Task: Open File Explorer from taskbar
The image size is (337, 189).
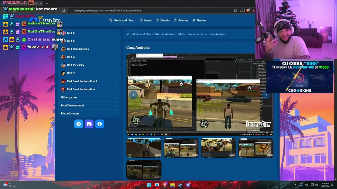Action: coord(172,185)
